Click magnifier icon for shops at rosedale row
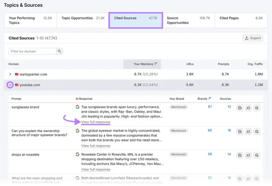 pyautogui.click(x=257, y=155)
